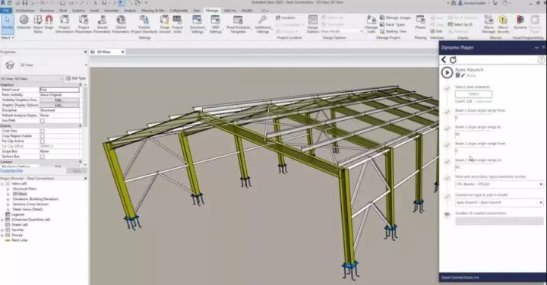Click the Select button in Dynamo Player

(473, 93)
